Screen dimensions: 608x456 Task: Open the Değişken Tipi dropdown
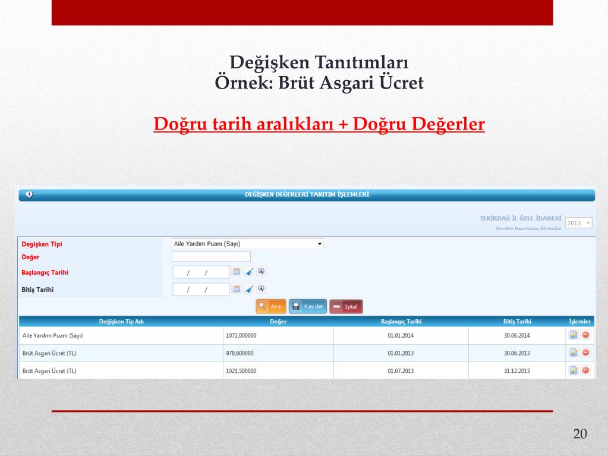click(247, 244)
